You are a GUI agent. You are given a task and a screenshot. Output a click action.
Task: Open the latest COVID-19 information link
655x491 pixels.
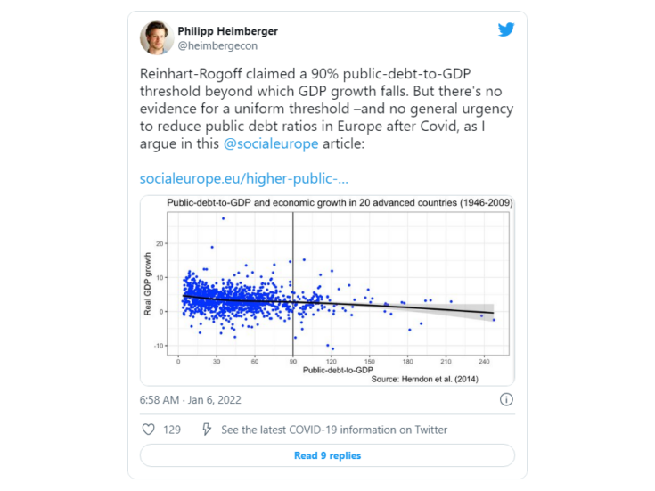click(334, 430)
